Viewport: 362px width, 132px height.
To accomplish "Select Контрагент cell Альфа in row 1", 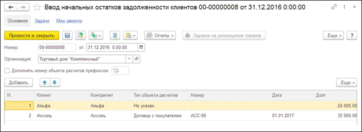I will 109,106.
